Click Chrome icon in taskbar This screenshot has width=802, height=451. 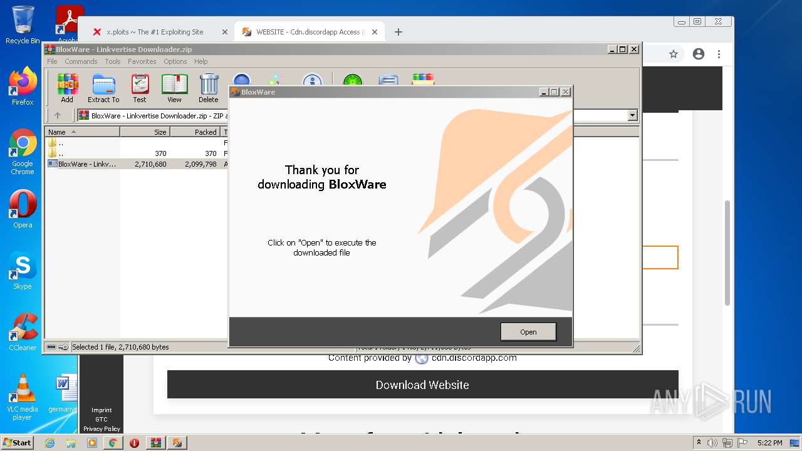113,443
